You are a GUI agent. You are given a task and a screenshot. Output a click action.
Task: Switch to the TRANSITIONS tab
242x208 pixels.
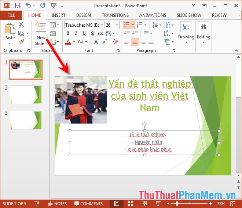click(115, 15)
